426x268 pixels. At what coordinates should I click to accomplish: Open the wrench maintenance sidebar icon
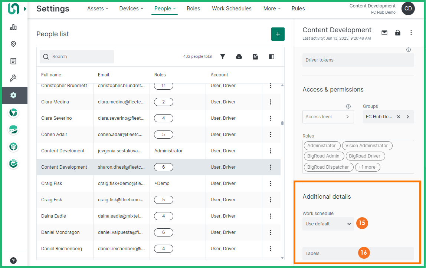[13, 78]
